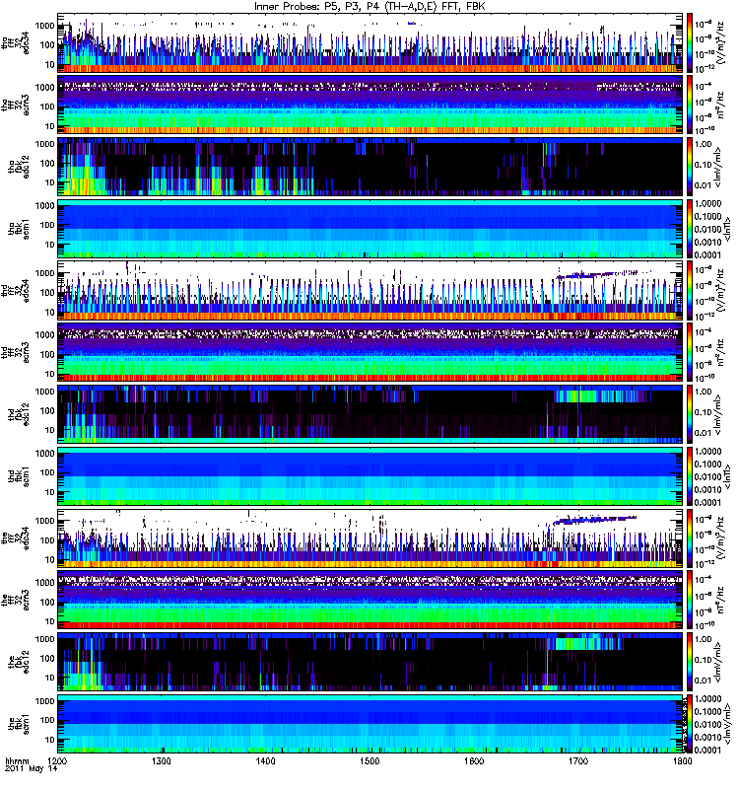
Task: Click the '(V/m)²/Hz' unit label of tha fff edc34
Action: [x=723, y=42]
